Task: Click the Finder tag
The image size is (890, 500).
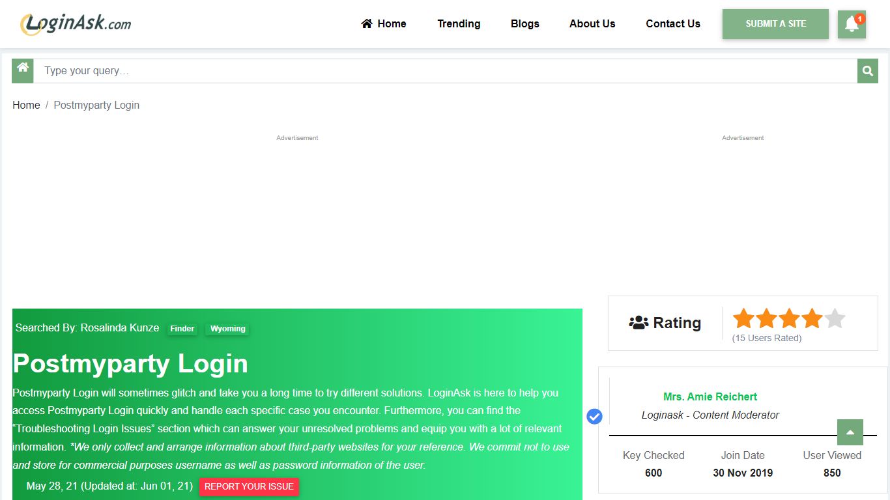Action: point(182,329)
